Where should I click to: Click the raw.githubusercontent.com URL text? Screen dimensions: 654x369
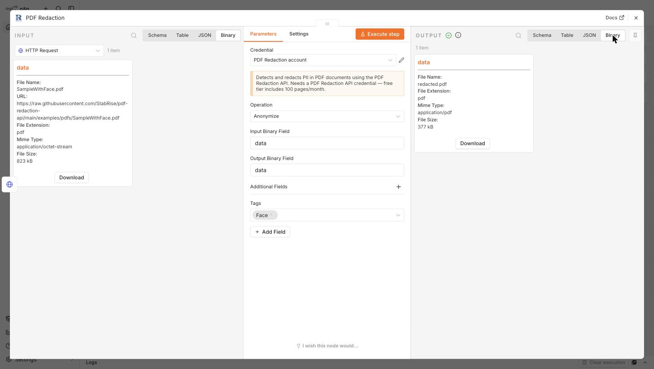pyautogui.click(x=72, y=111)
